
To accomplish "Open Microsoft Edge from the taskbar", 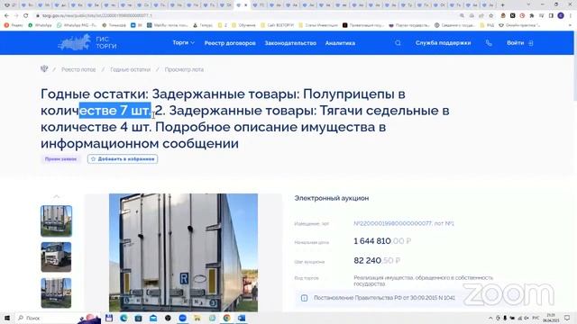I will click(124, 318).
